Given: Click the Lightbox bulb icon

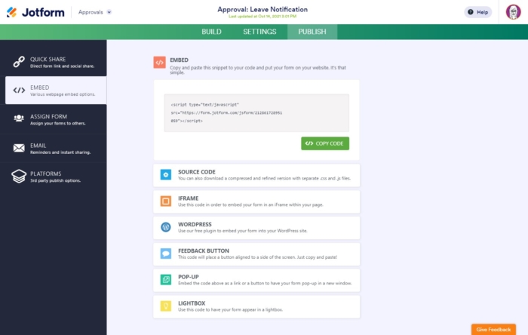Looking at the screenshot, I should point(166,306).
